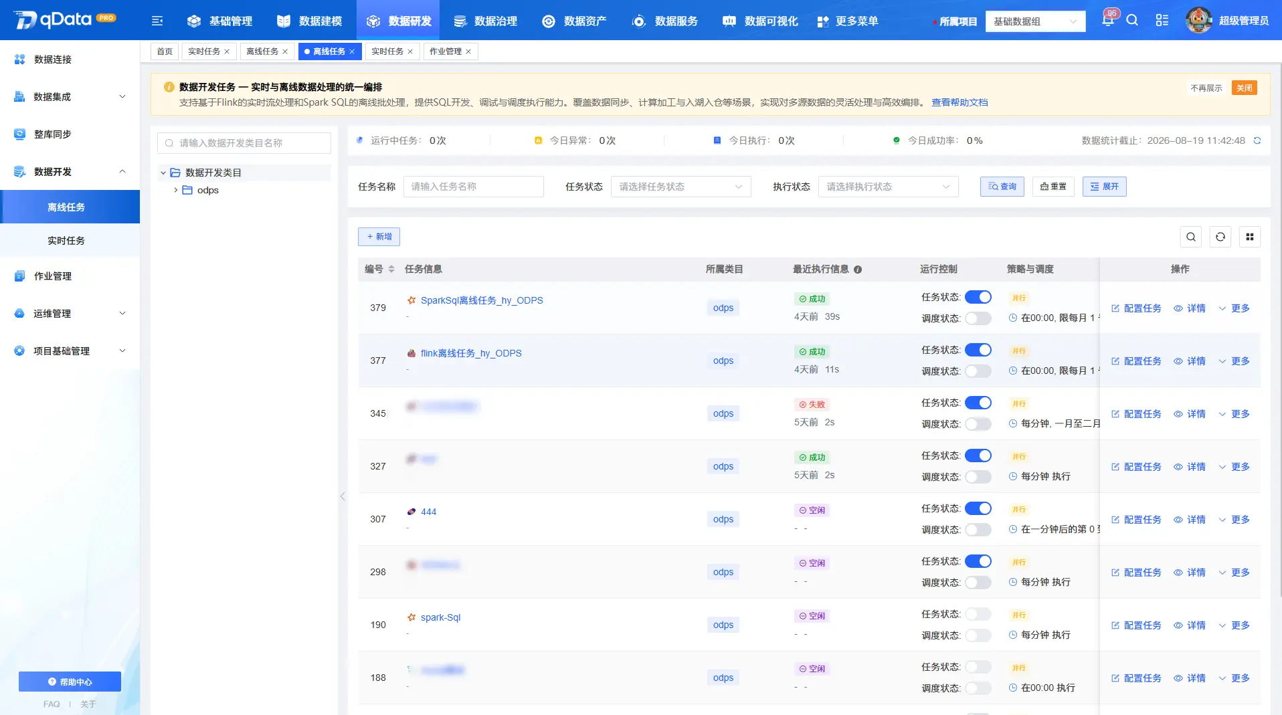Viewport: 1282px width, 715px height.
Task: Refresh the statistics timestamp icon
Action: 1257,140
